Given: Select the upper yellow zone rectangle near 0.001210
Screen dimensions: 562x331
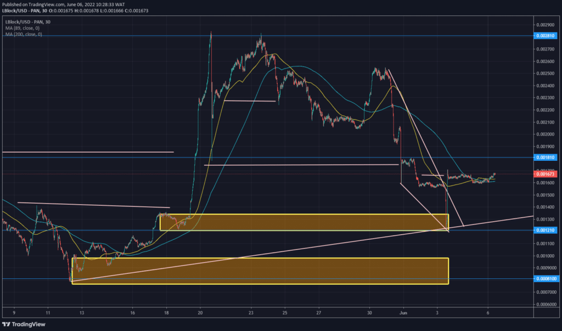Looking at the screenshot, I should click(x=304, y=222).
